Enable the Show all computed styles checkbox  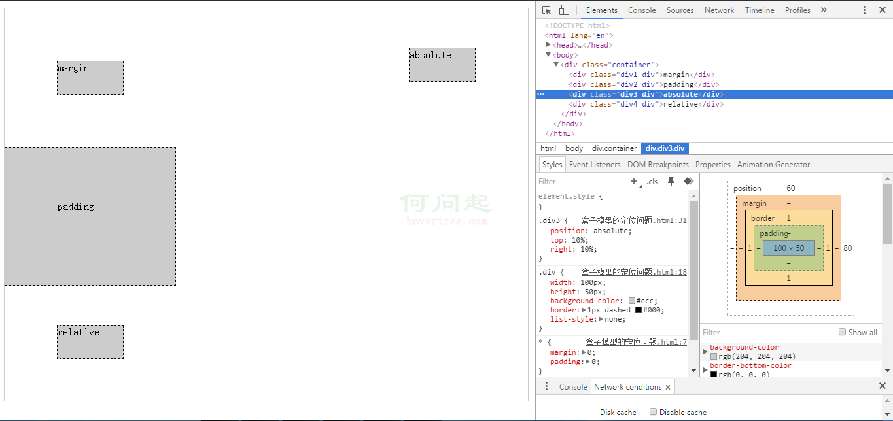click(843, 332)
